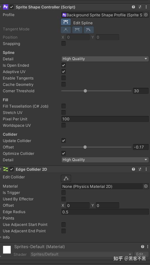
Task: Open the Spline Detail quality dropdown
Action: (x=105, y=59)
